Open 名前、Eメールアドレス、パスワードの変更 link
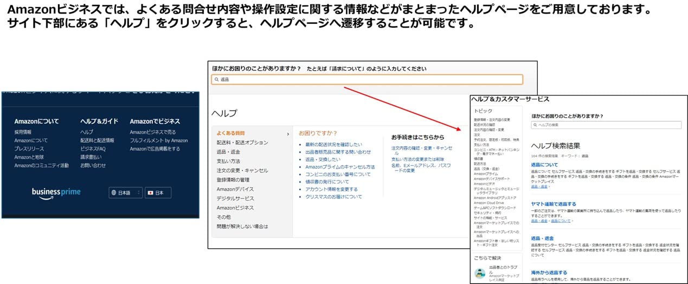 click(421, 167)
